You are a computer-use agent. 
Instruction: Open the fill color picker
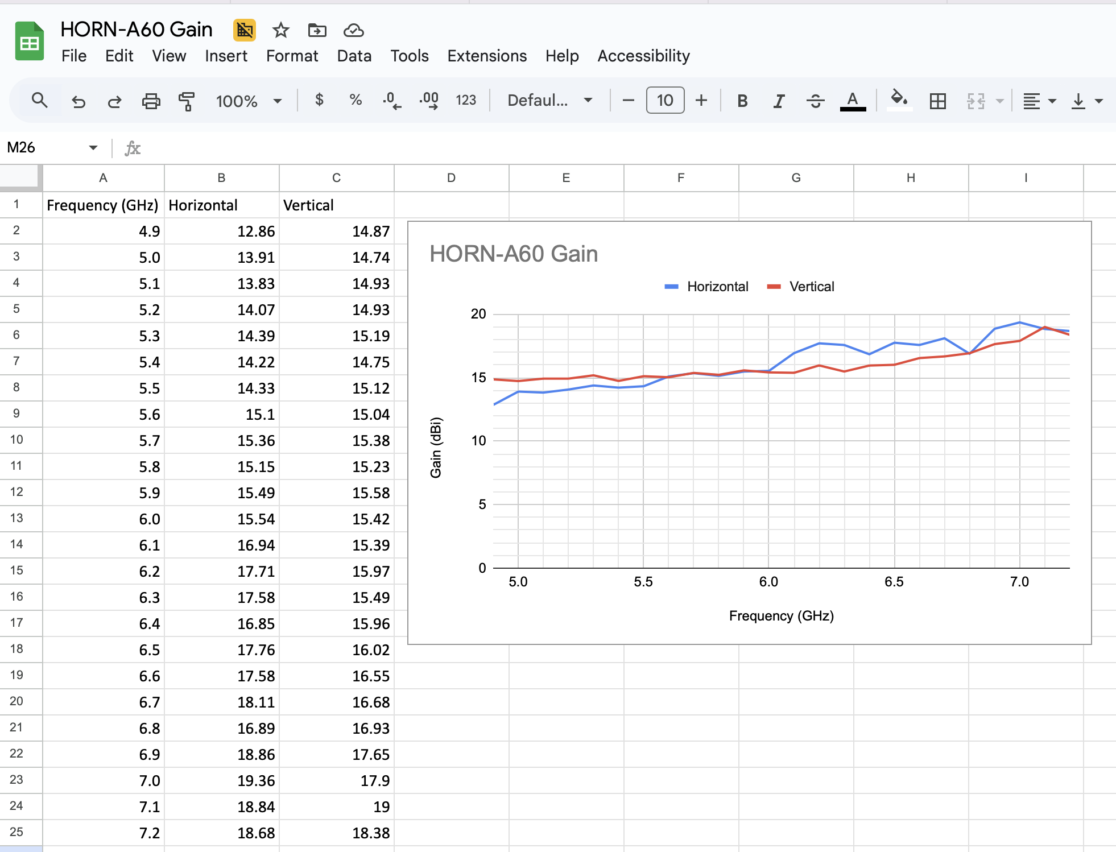pos(899,100)
